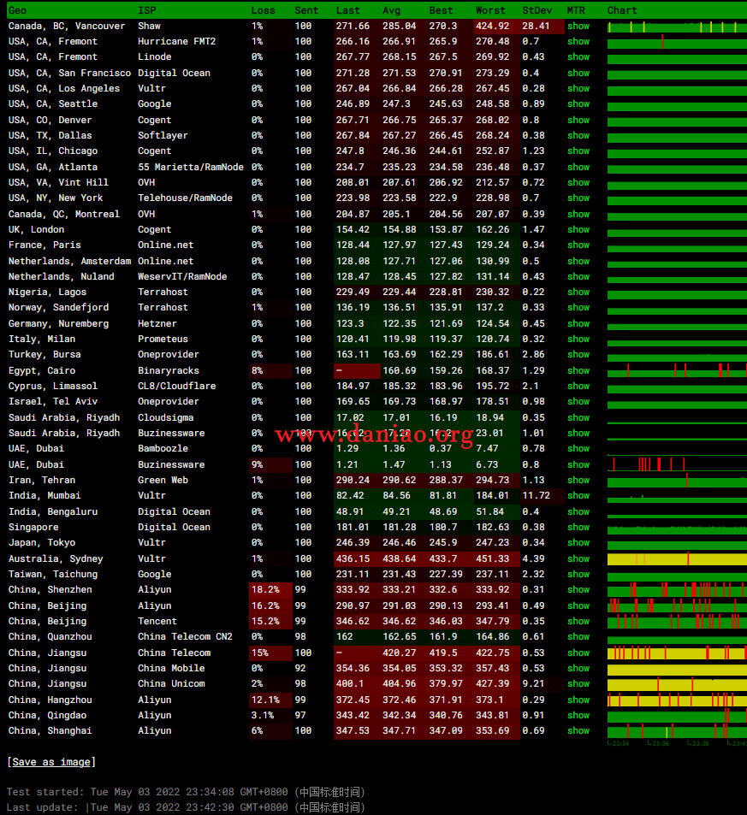Open show link for Australia, Sydney
747x815 pixels.
coord(578,559)
